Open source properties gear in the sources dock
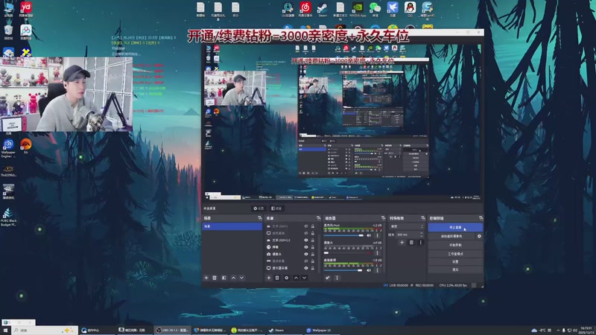The image size is (596, 335). 287,278
